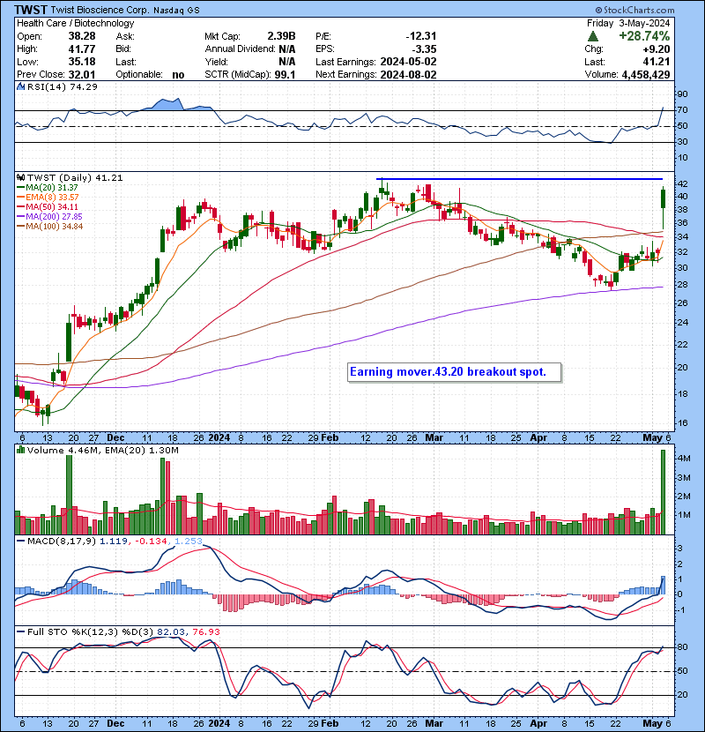The height and width of the screenshot is (732, 705).
Task: Click the Next Earnings date 2024-08-02
Action: pyautogui.click(x=408, y=75)
